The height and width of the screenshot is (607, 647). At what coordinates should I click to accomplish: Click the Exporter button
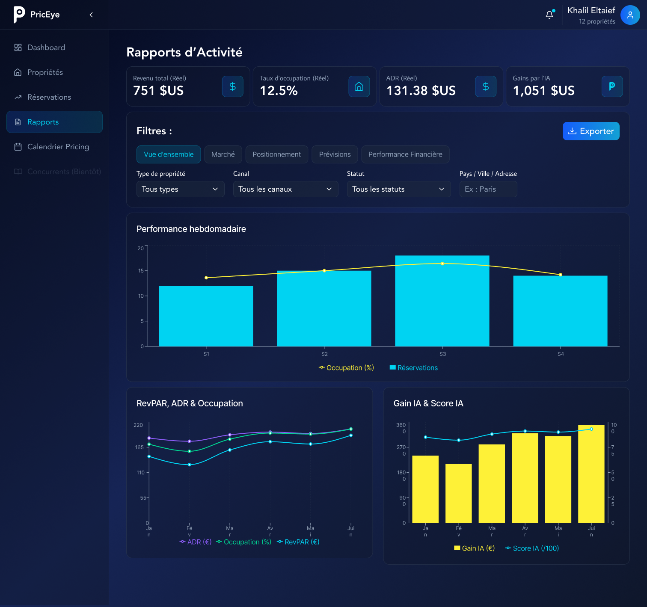pyautogui.click(x=591, y=131)
